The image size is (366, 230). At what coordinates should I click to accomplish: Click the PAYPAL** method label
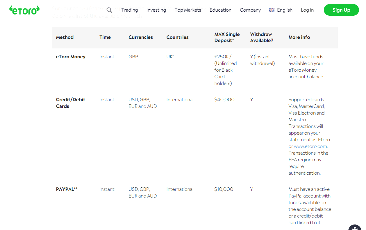point(67,189)
